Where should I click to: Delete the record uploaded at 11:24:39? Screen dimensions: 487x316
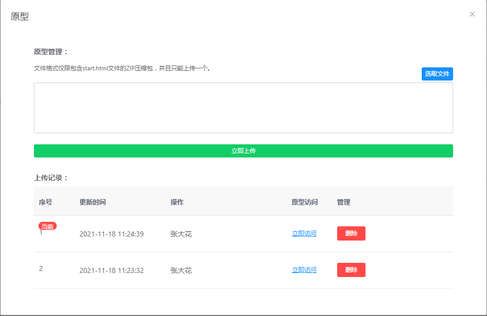click(x=351, y=233)
